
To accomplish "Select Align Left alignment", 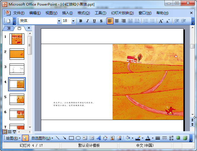I will [110, 21].
